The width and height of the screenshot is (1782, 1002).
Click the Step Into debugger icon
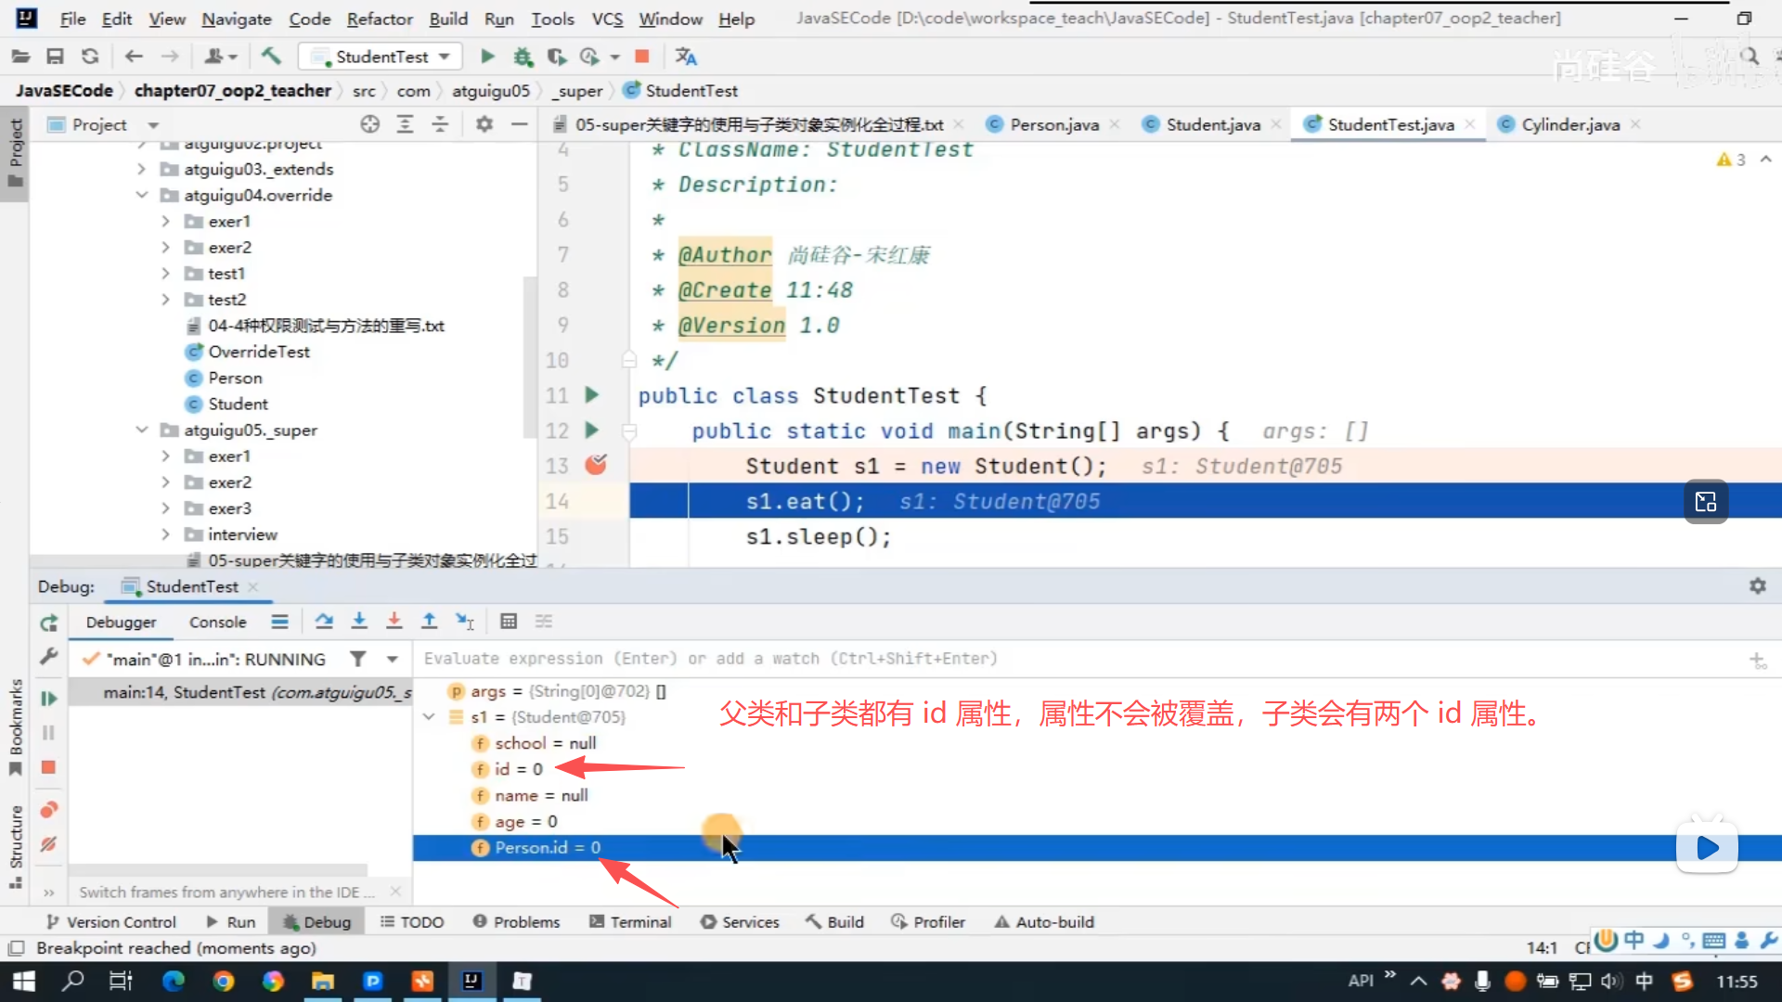tap(359, 622)
